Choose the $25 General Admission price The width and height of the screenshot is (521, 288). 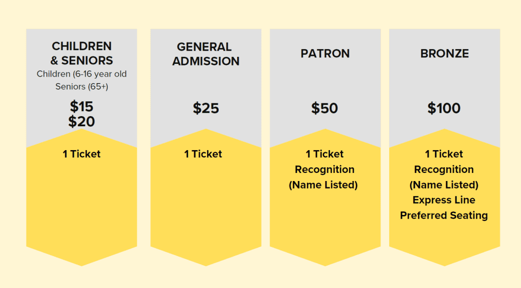coord(206,108)
